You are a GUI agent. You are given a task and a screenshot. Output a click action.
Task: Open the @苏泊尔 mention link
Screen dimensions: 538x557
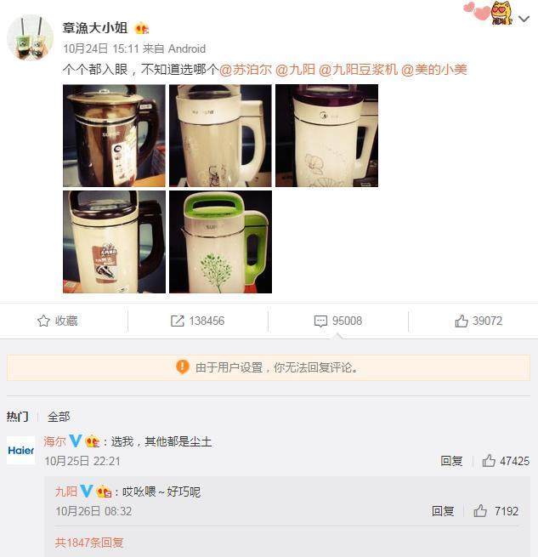[246, 69]
